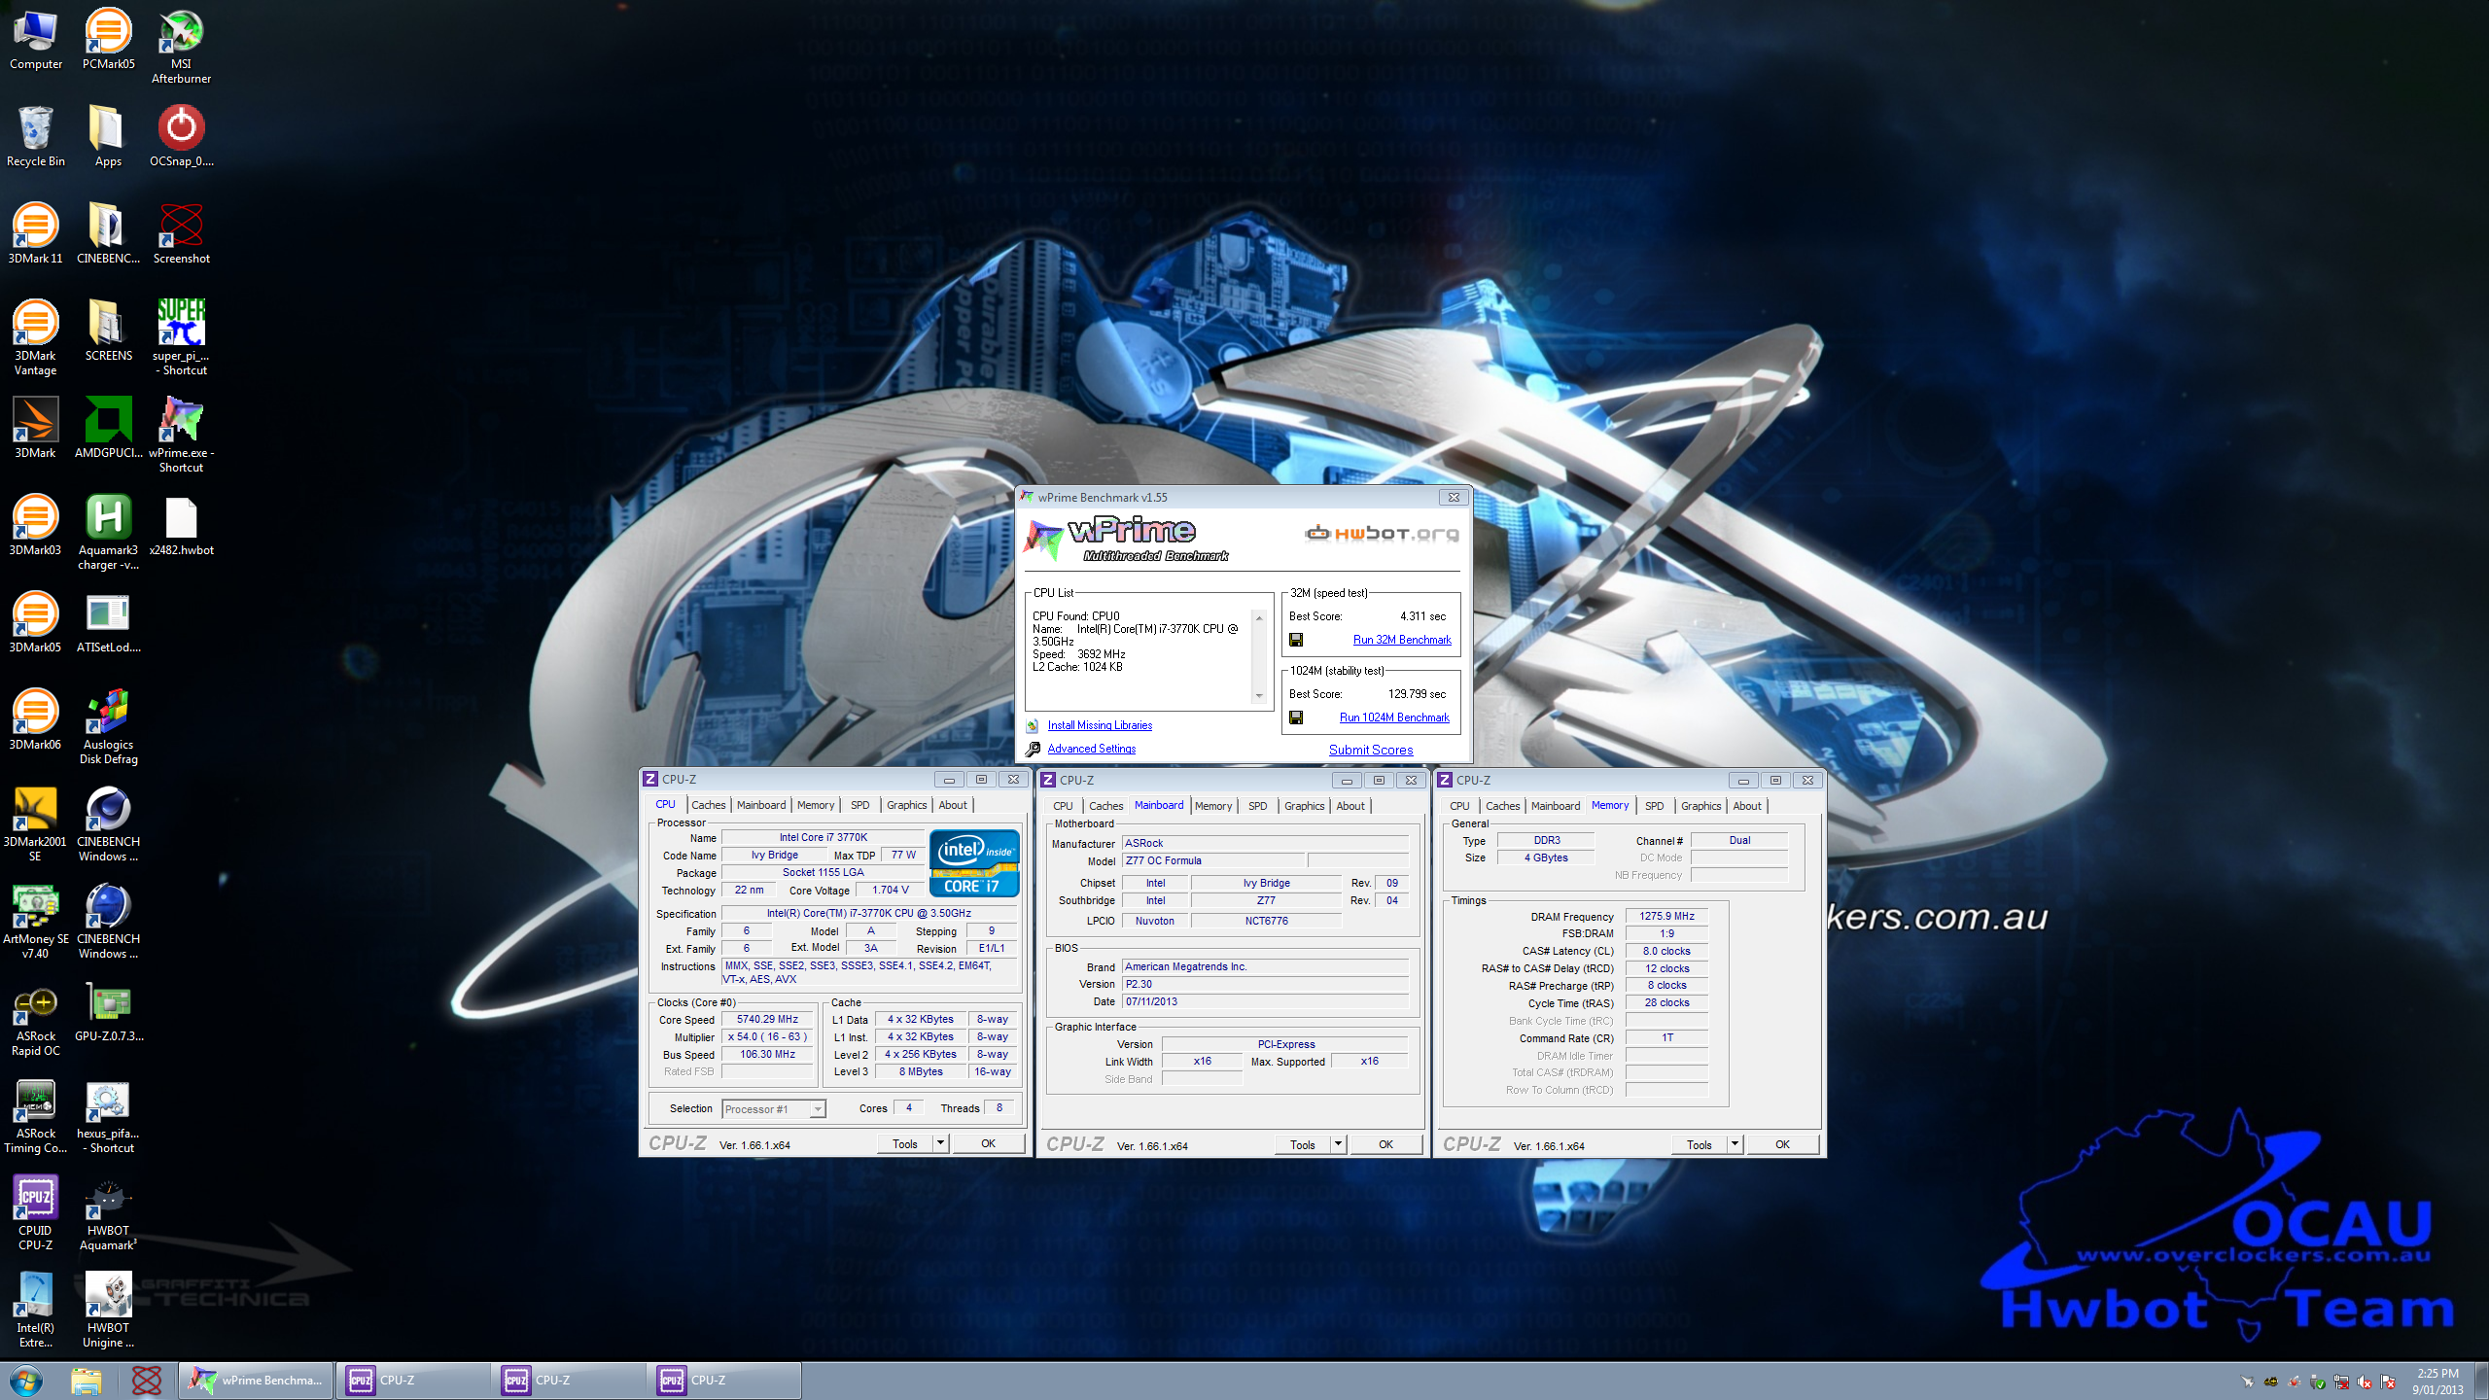Open Tools dropdown arrow in Memory window
This screenshot has height=1400, width=2489.
1735,1144
